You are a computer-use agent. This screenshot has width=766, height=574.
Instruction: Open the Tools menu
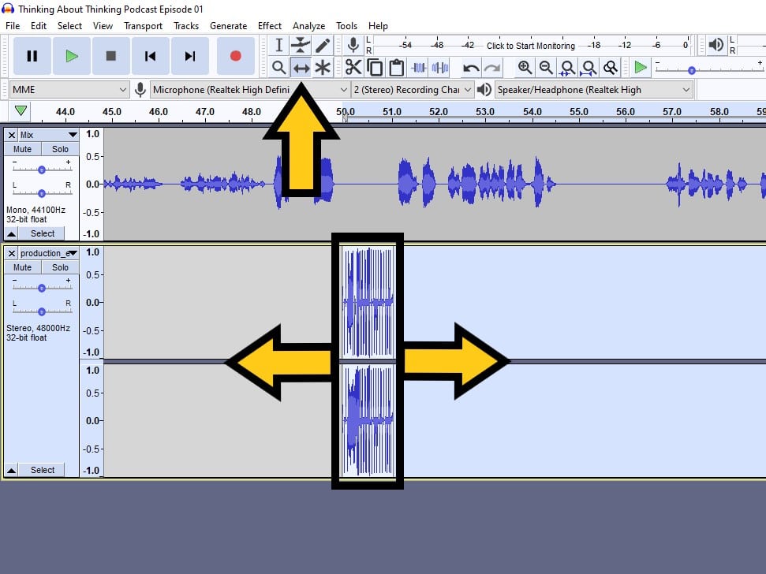click(346, 26)
